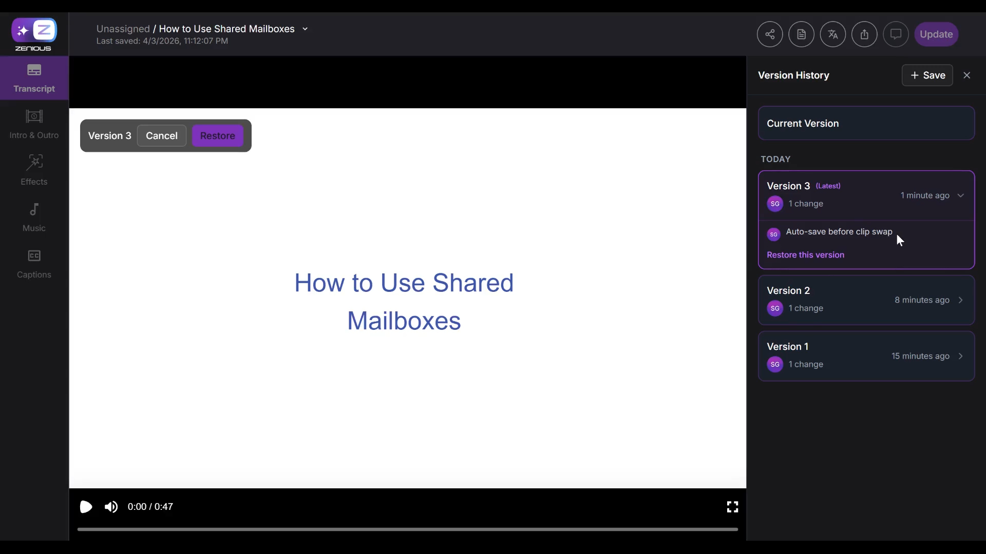Open Intro & Outro sidebar panel
The height and width of the screenshot is (554, 986).
(x=34, y=124)
